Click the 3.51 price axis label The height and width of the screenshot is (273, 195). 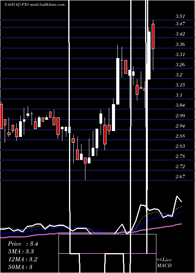point(180,16)
